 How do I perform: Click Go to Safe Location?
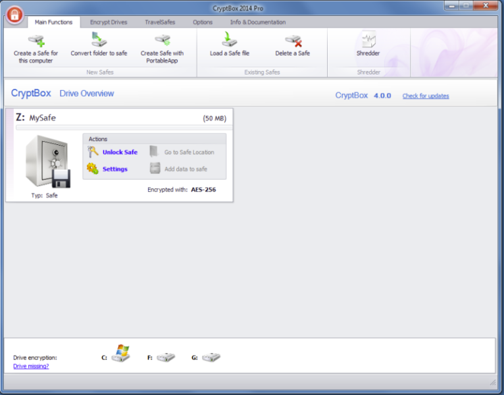point(189,152)
